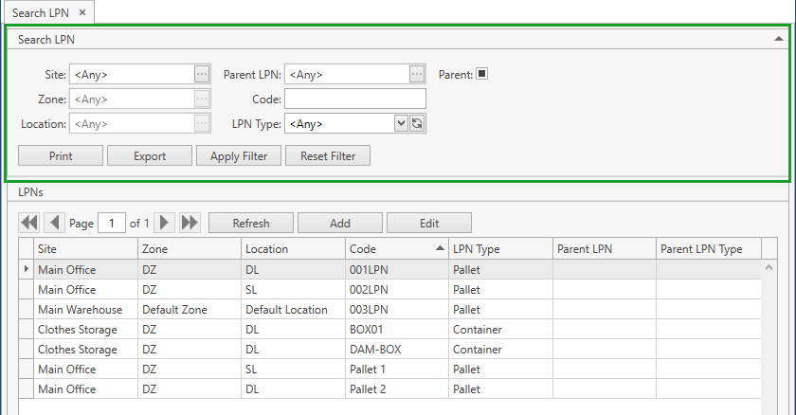Viewport: 796px width, 415px height.
Task: Add a new LPN
Action: click(340, 223)
